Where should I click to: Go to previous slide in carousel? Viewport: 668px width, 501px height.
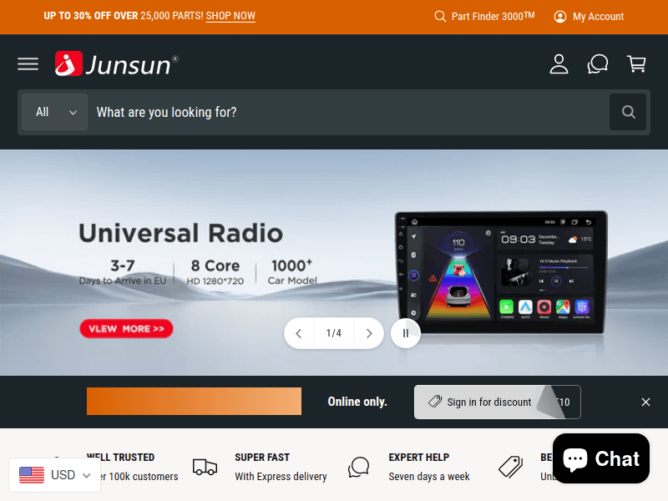(x=299, y=333)
